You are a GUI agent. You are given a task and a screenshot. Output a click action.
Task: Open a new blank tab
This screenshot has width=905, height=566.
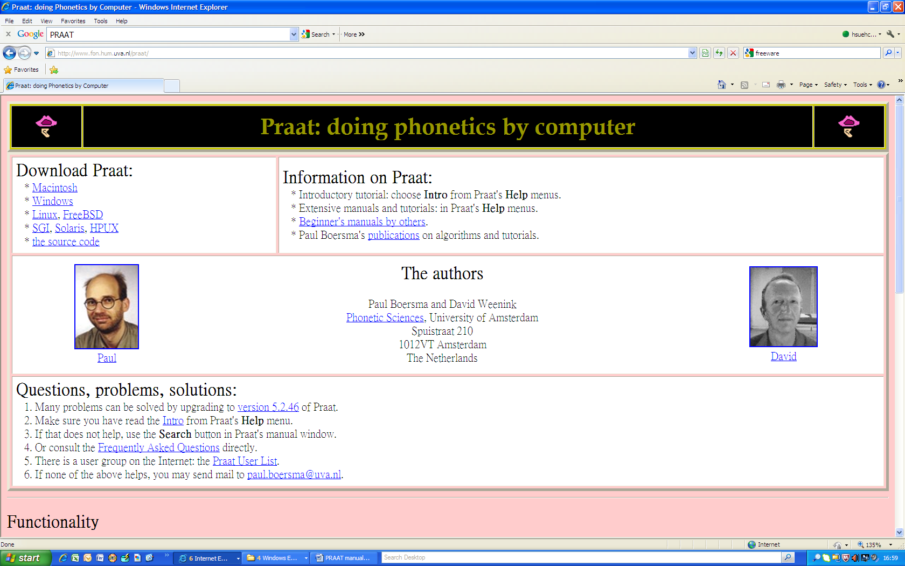pyautogui.click(x=172, y=86)
